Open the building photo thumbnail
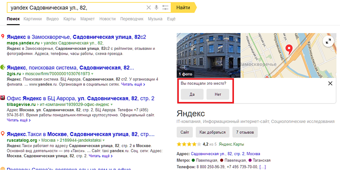 [208, 55]
